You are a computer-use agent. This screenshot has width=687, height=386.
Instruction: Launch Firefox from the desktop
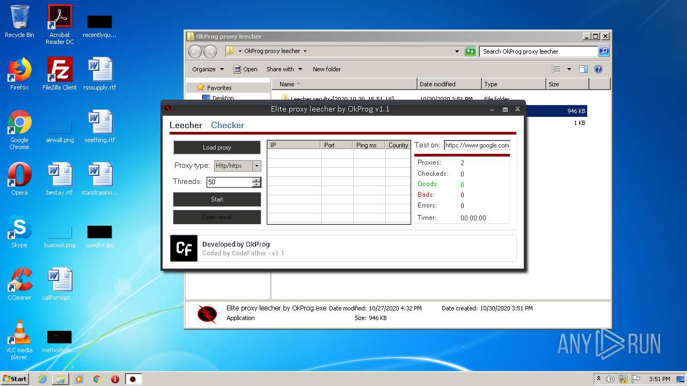(x=19, y=74)
